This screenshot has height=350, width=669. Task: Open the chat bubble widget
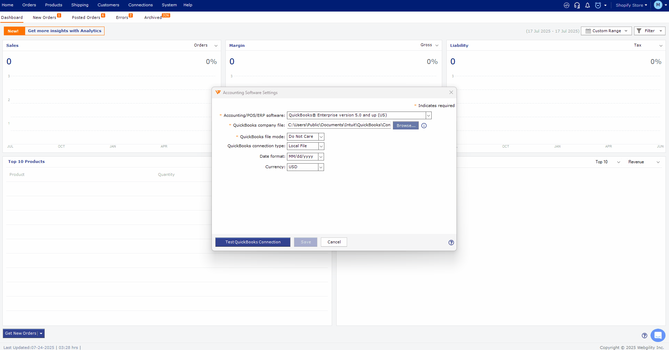658,335
